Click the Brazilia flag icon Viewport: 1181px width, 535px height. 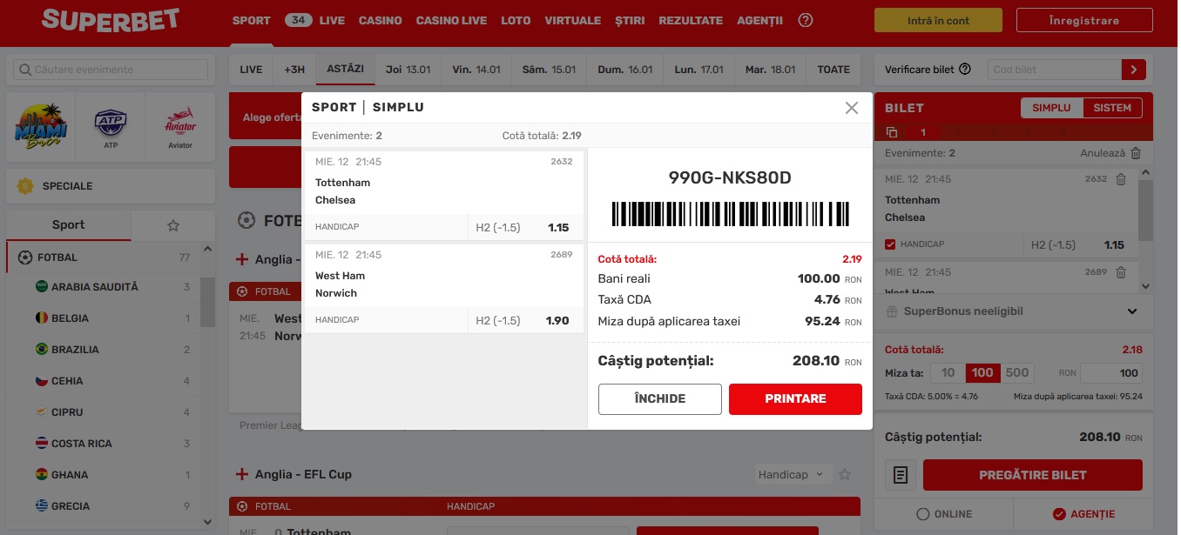pos(41,350)
